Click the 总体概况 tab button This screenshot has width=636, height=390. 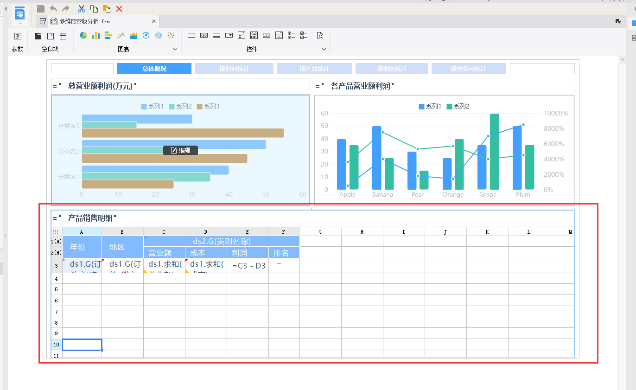point(154,69)
